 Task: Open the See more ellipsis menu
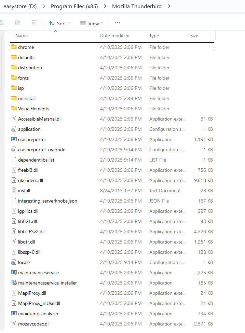coord(117,23)
